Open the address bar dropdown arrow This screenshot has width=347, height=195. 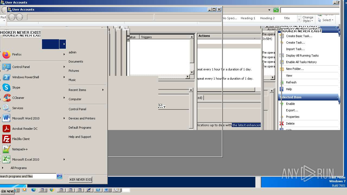click(269, 10)
